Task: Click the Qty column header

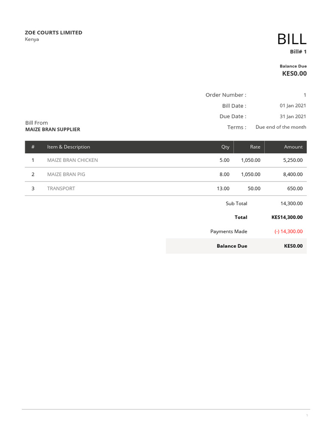Action: (225, 147)
